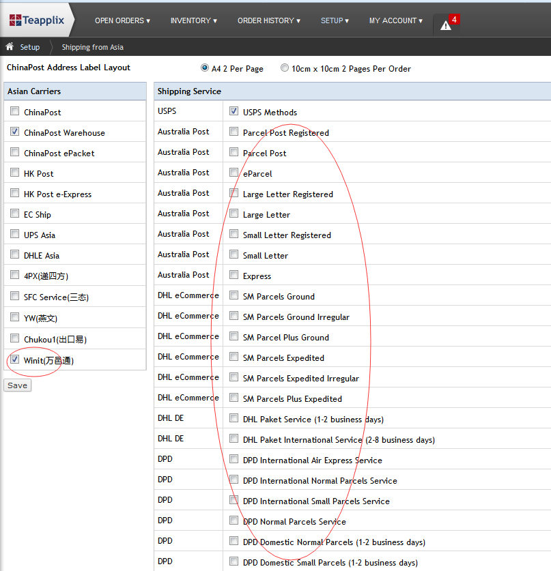Tick the YW carrier checkbox
This screenshot has width=551, height=571.
pyautogui.click(x=14, y=317)
